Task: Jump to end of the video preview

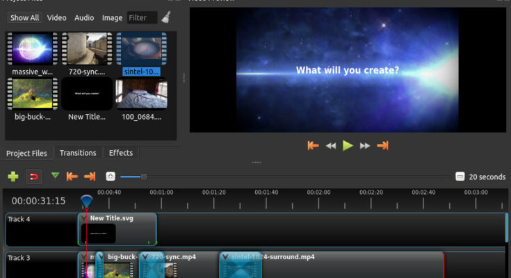Action: 382,146
